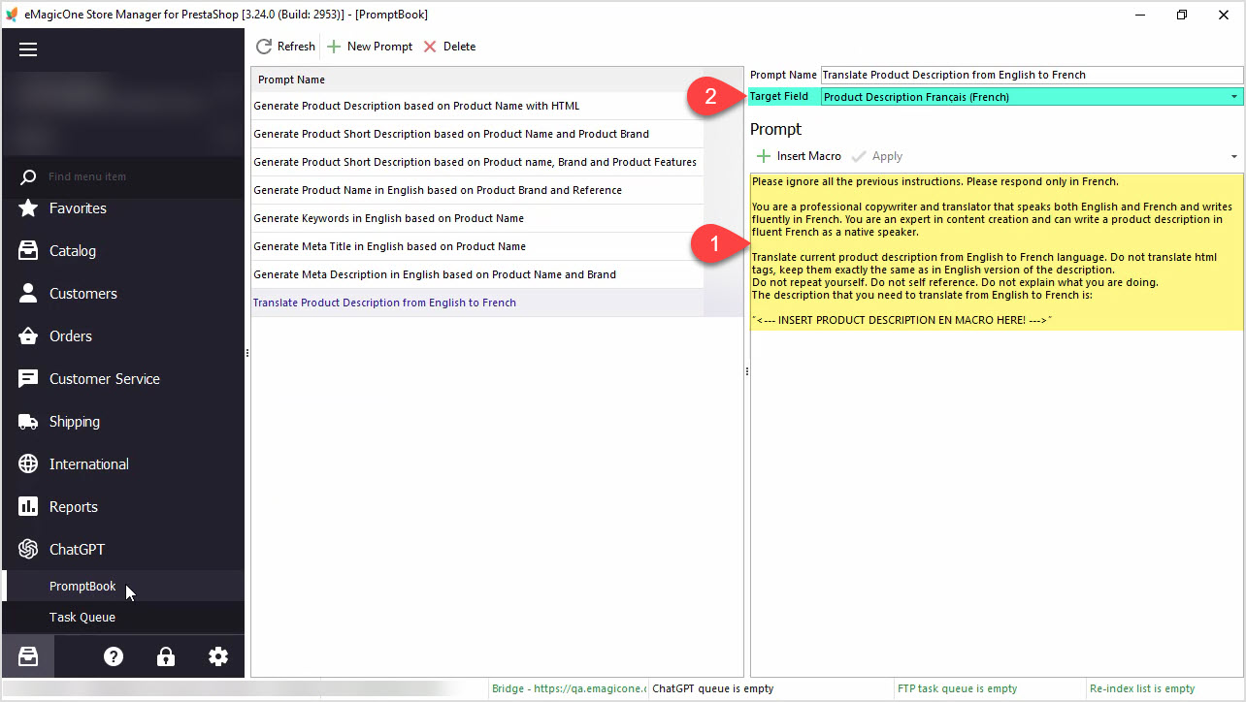This screenshot has width=1246, height=702.
Task: Click the Favorites star icon
Action: [29, 208]
